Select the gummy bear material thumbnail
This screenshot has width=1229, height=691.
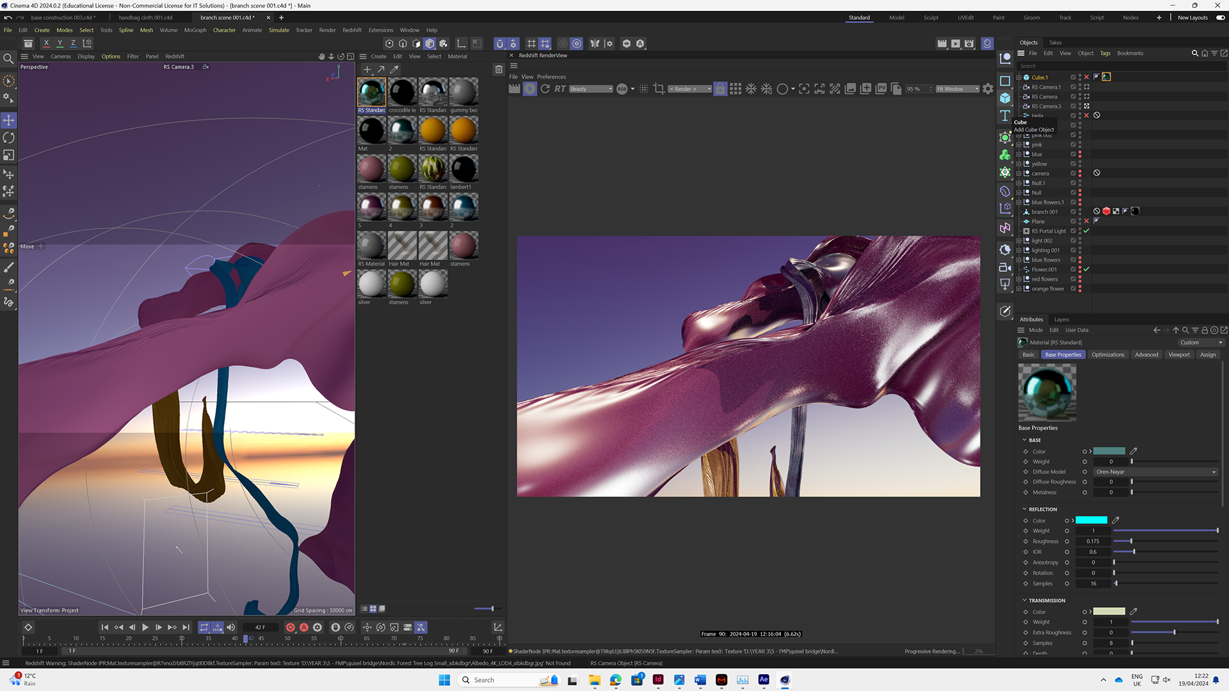point(463,92)
